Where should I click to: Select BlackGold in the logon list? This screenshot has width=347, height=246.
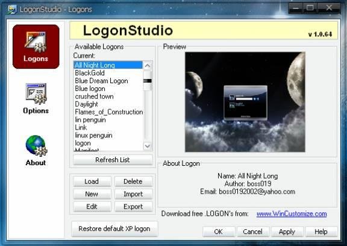[x=108, y=73]
